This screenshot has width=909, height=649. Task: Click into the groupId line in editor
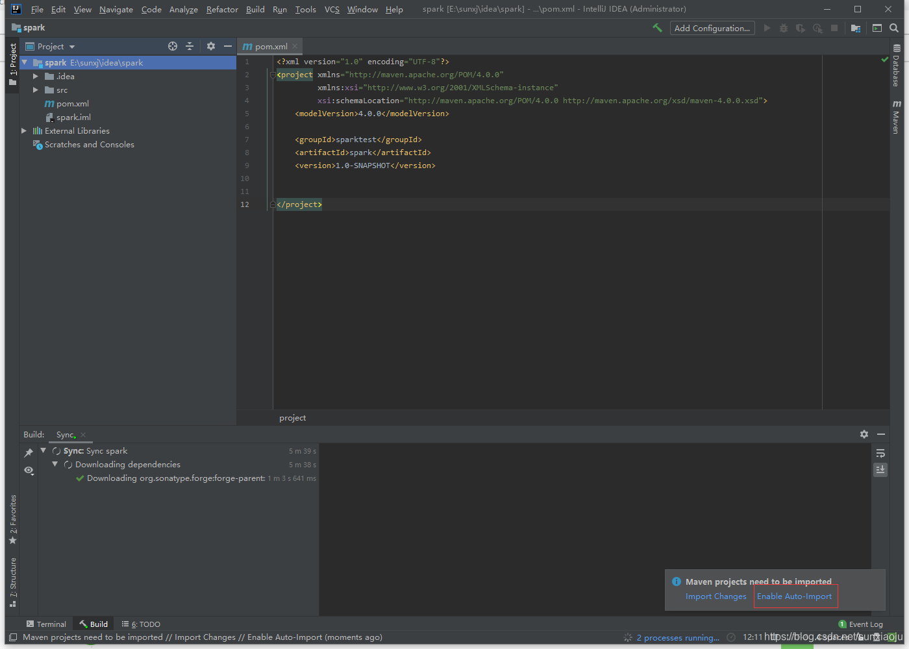tap(358, 140)
